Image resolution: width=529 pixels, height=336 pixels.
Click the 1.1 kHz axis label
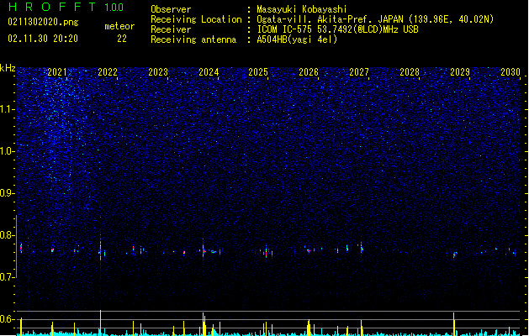pos(7,109)
